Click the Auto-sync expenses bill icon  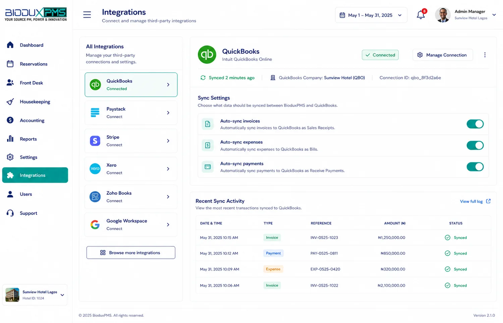tap(208, 146)
